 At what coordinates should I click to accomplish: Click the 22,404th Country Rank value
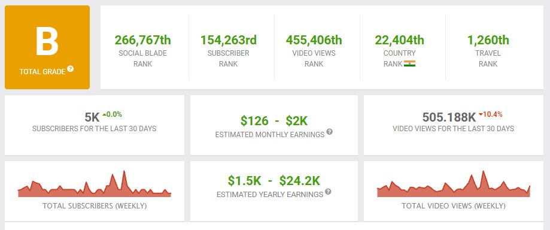point(400,40)
